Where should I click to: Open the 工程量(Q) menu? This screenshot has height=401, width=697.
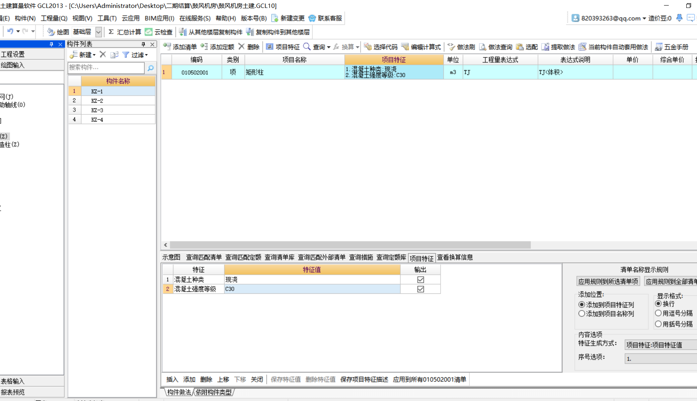point(54,18)
